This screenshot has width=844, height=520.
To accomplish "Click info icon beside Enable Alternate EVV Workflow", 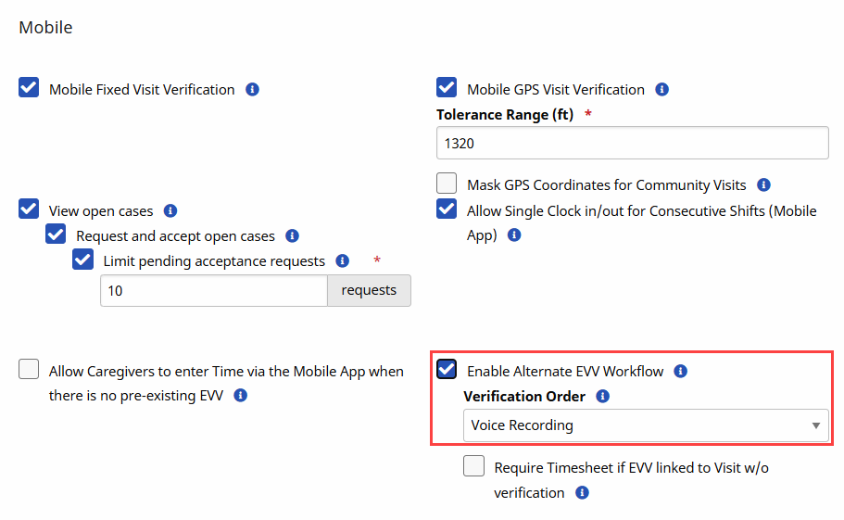I will tap(681, 372).
